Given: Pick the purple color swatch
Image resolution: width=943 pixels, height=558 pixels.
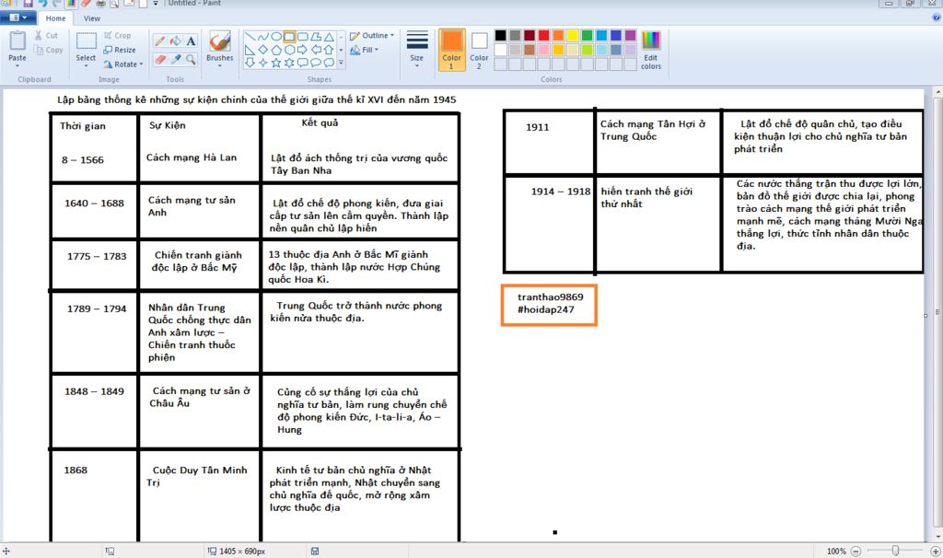Looking at the screenshot, I should pos(630,36).
